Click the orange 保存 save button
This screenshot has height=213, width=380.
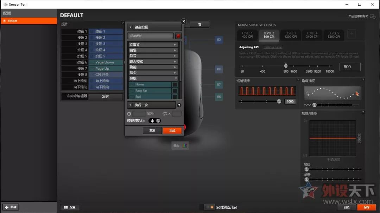tap(366, 207)
